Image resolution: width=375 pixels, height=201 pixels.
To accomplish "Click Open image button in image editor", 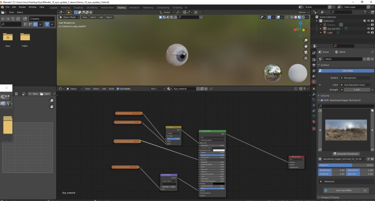I will [x=45, y=94].
